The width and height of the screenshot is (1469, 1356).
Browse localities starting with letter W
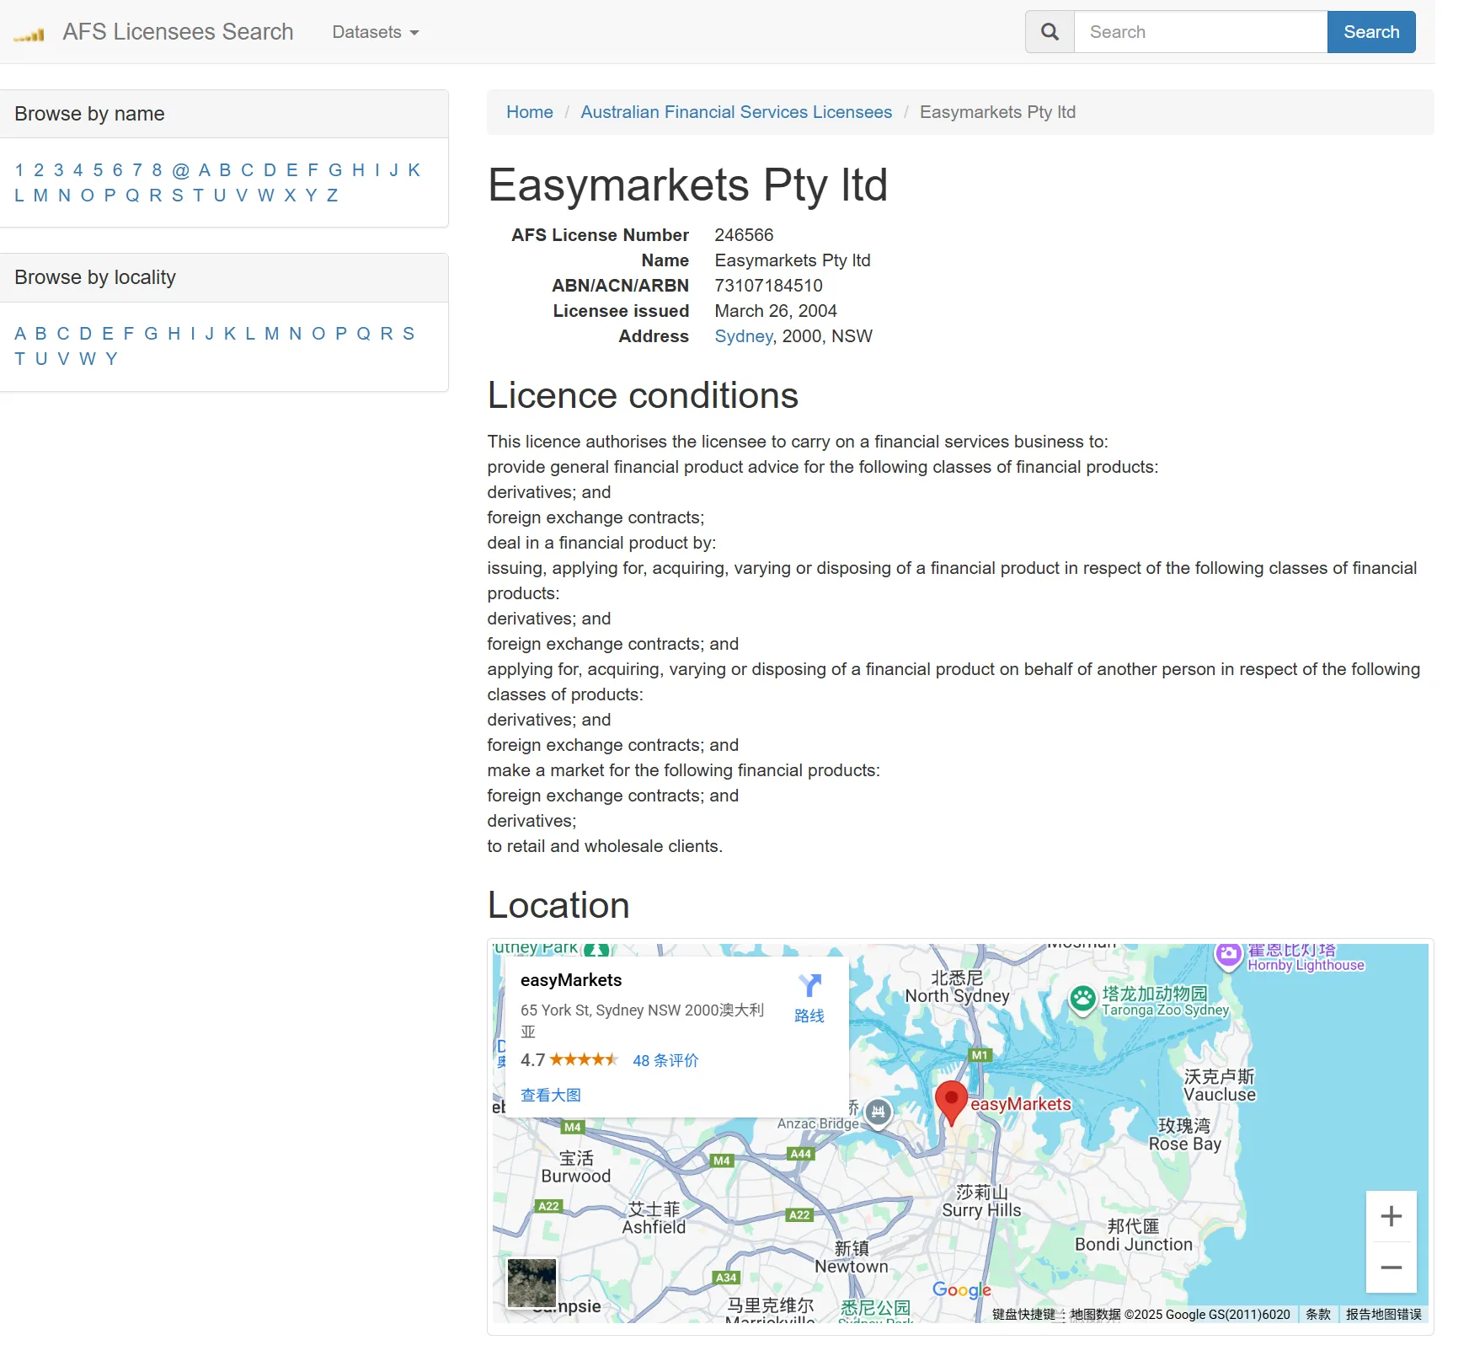coord(87,359)
